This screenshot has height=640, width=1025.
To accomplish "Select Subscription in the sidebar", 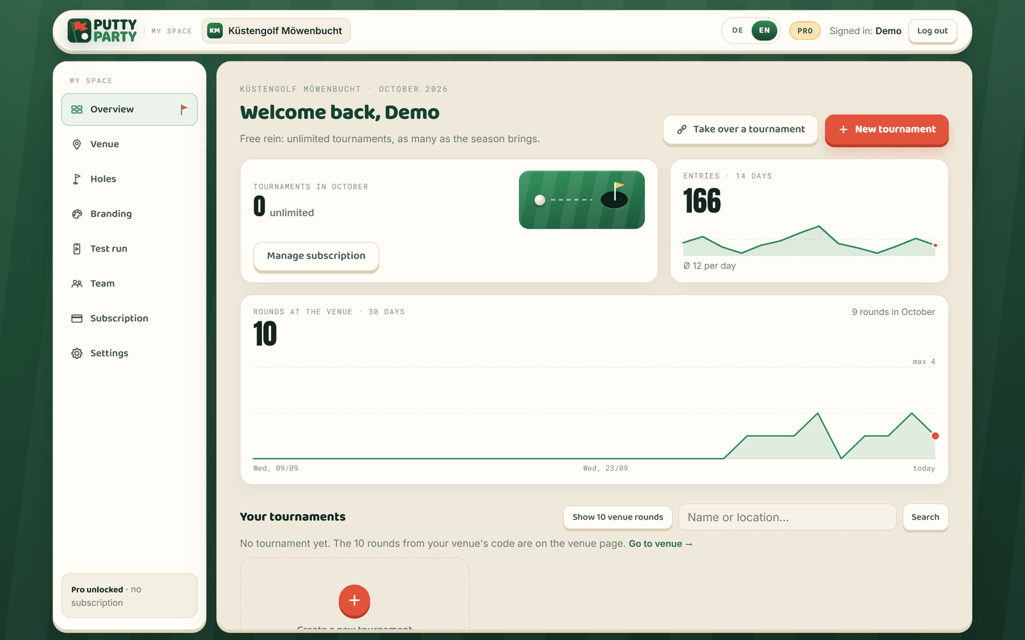I will coord(129,319).
